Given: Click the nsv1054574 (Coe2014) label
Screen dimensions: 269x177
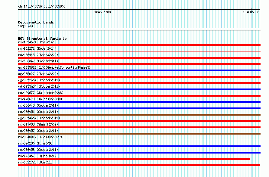Looking at the screenshot, I should click(36, 42).
